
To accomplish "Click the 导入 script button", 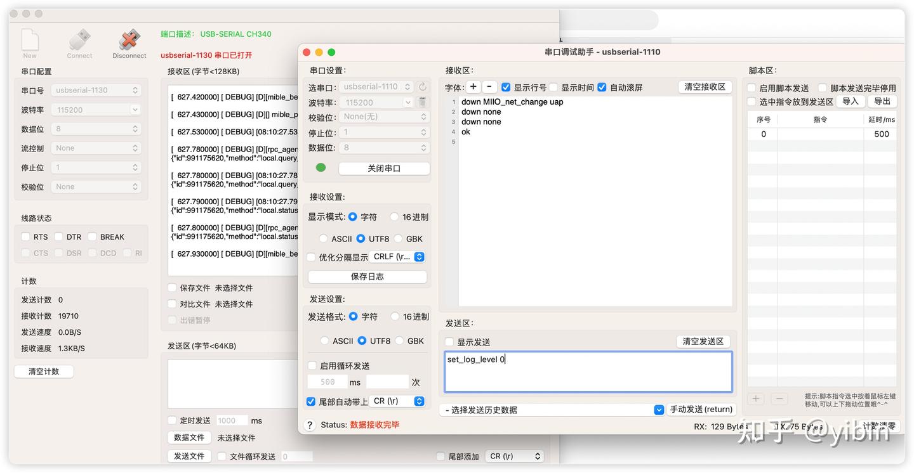I will pyautogui.click(x=851, y=101).
